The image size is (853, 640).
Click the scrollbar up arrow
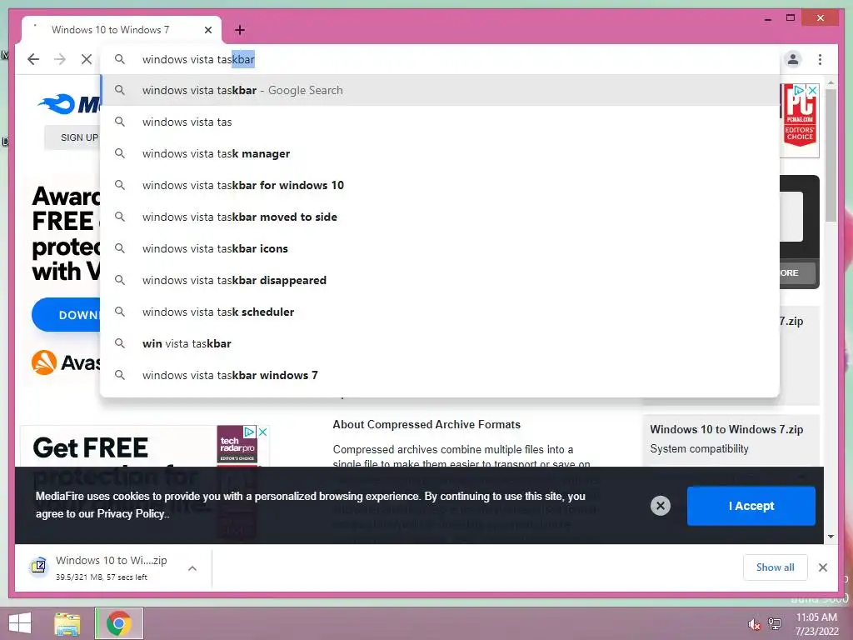831,82
